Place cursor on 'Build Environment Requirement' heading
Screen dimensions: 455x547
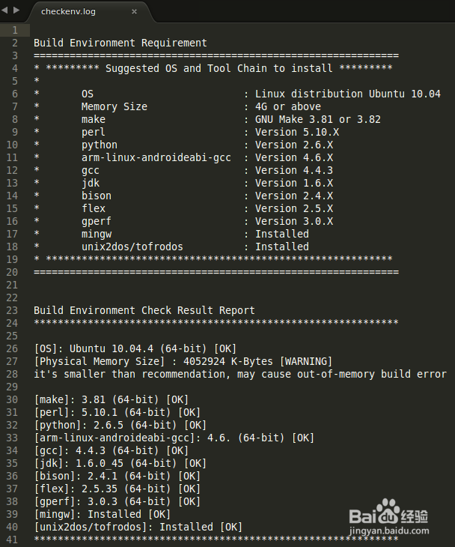click(x=120, y=43)
